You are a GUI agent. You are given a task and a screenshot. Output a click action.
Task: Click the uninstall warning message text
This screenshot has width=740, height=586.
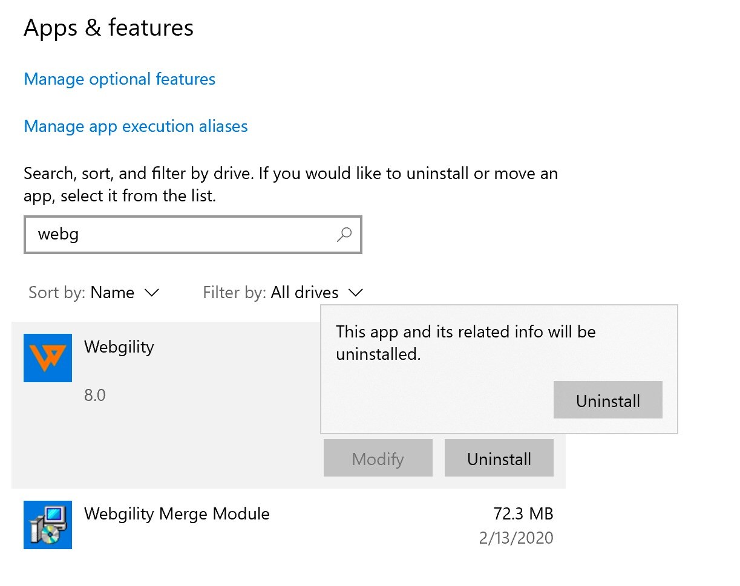(x=466, y=342)
